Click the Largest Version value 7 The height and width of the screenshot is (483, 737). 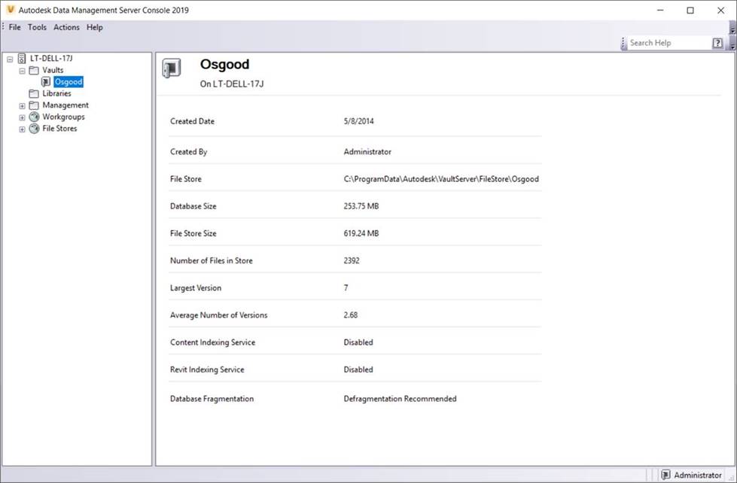[x=346, y=288]
